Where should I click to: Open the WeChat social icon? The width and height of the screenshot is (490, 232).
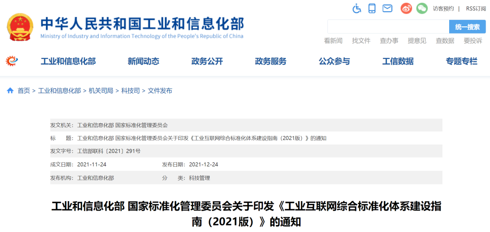pyautogui.click(x=422, y=9)
